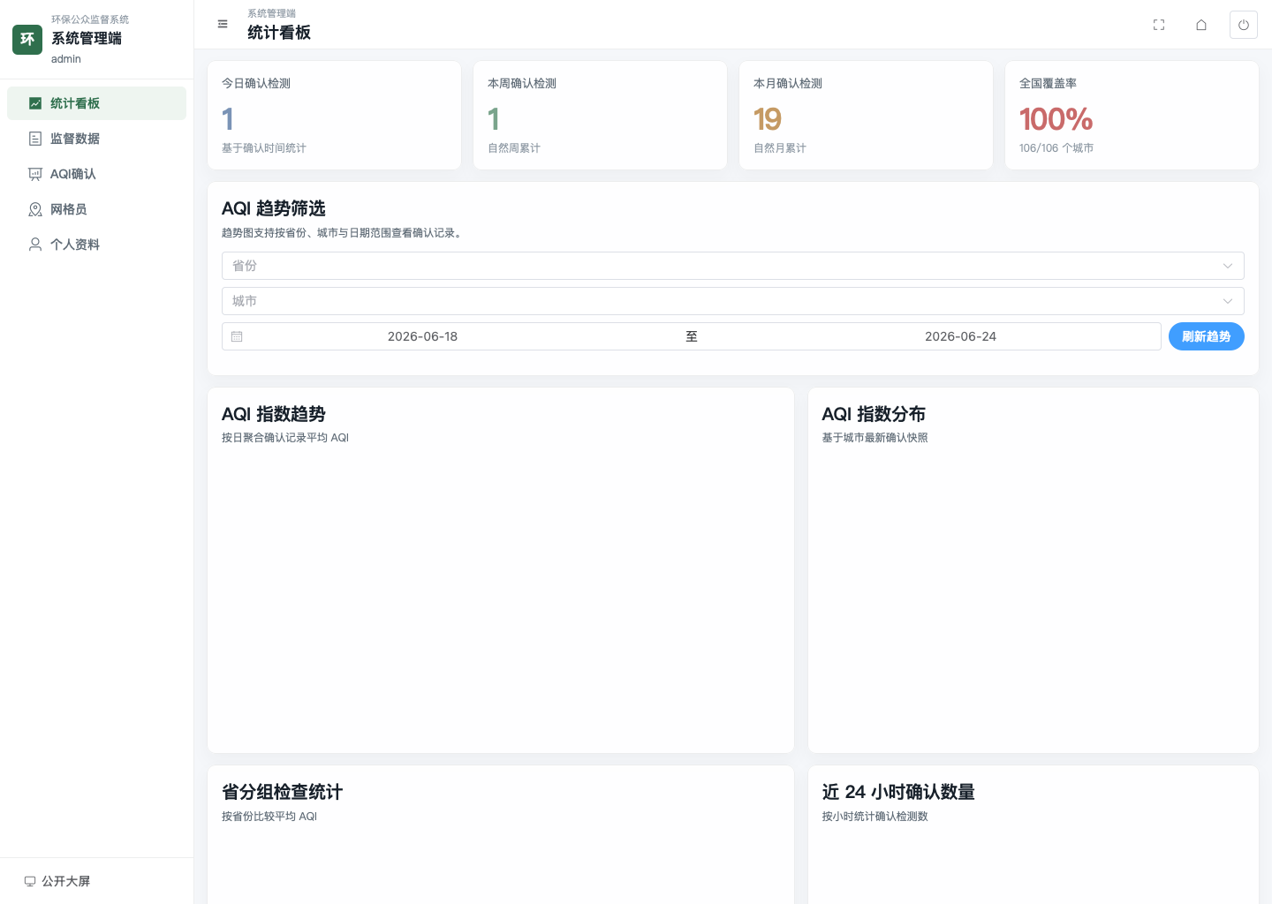Click the calendar icon in date range
The image size is (1272, 904).
pos(237,336)
